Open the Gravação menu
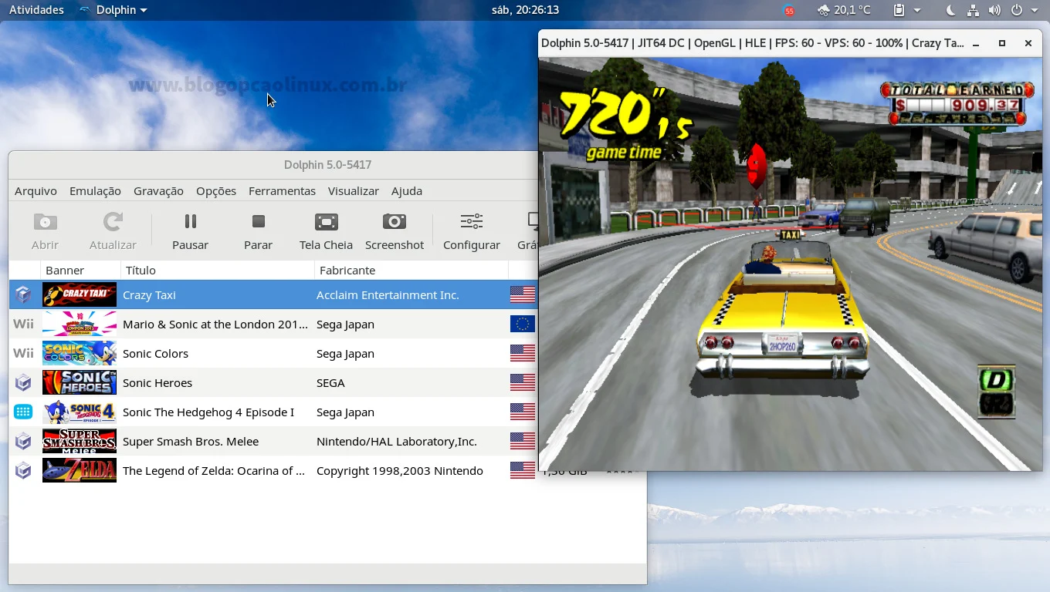The height and width of the screenshot is (592, 1050). 158,191
